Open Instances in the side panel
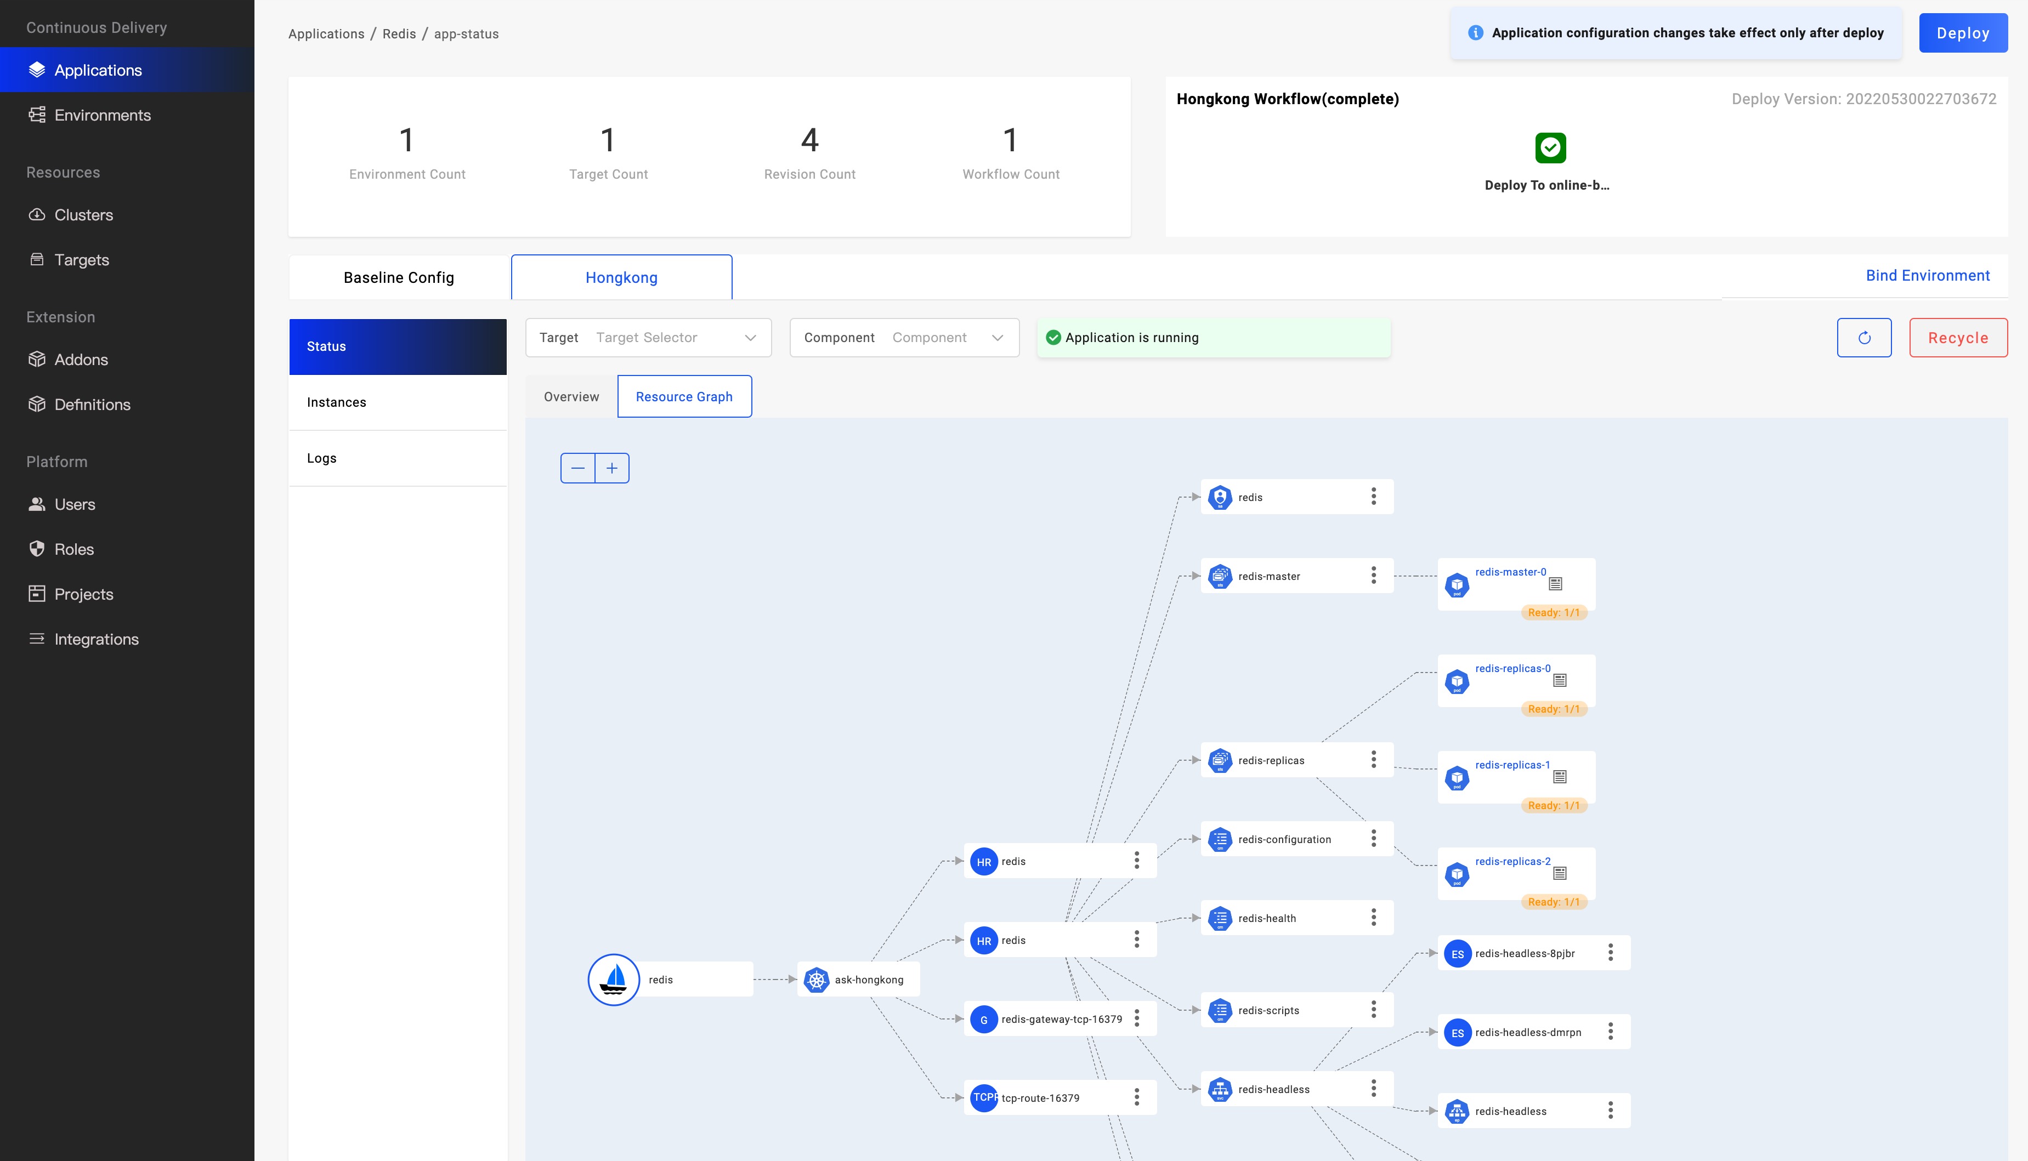 pyautogui.click(x=337, y=403)
